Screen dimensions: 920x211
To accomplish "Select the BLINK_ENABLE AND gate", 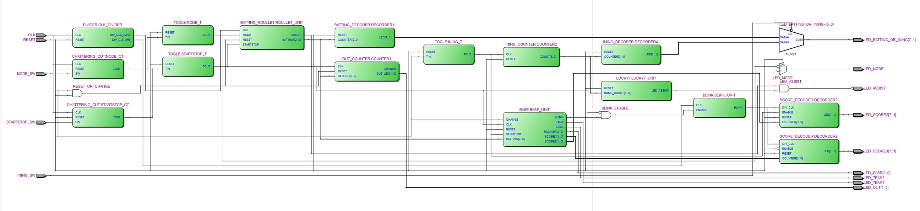I will click(606, 115).
